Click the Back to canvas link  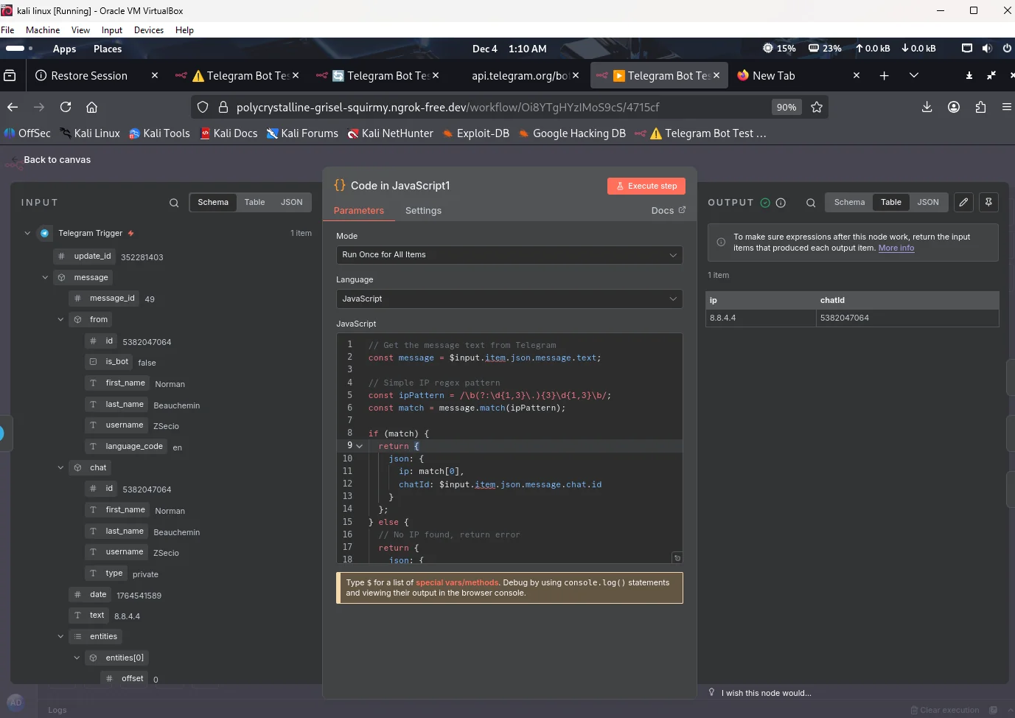57,160
